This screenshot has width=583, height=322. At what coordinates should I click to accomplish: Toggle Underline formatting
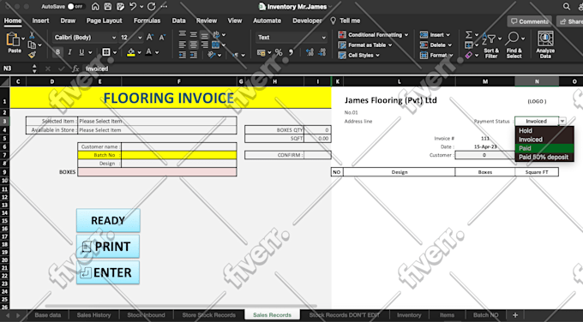coord(81,52)
